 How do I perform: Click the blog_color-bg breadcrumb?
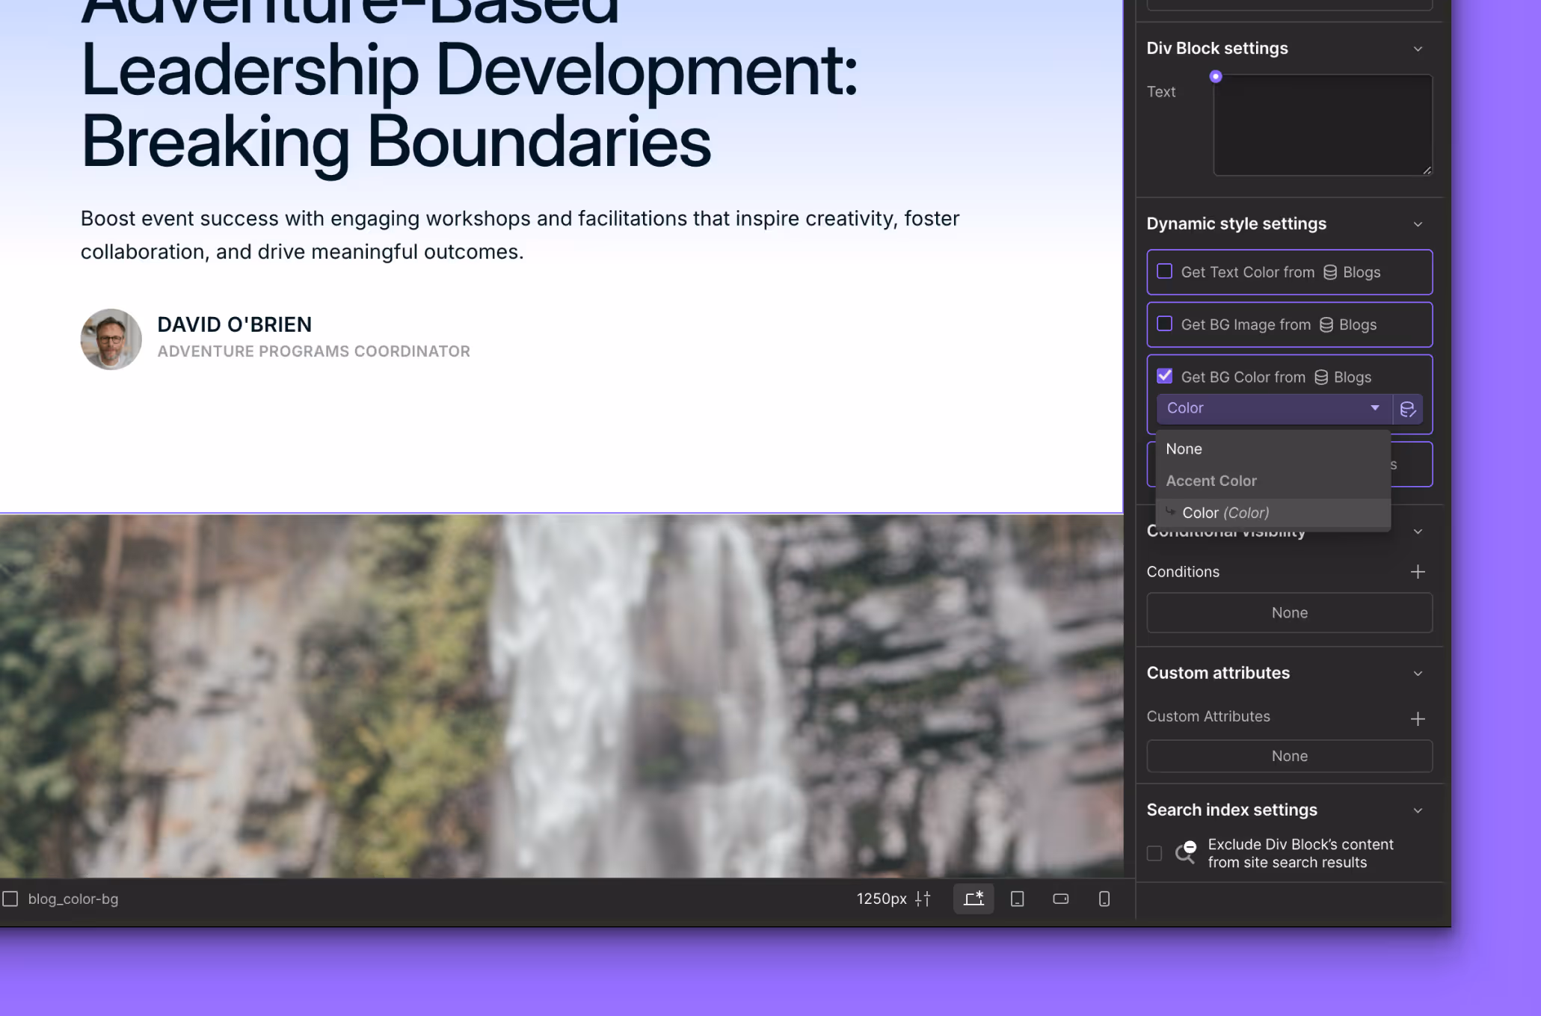point(73,899)
